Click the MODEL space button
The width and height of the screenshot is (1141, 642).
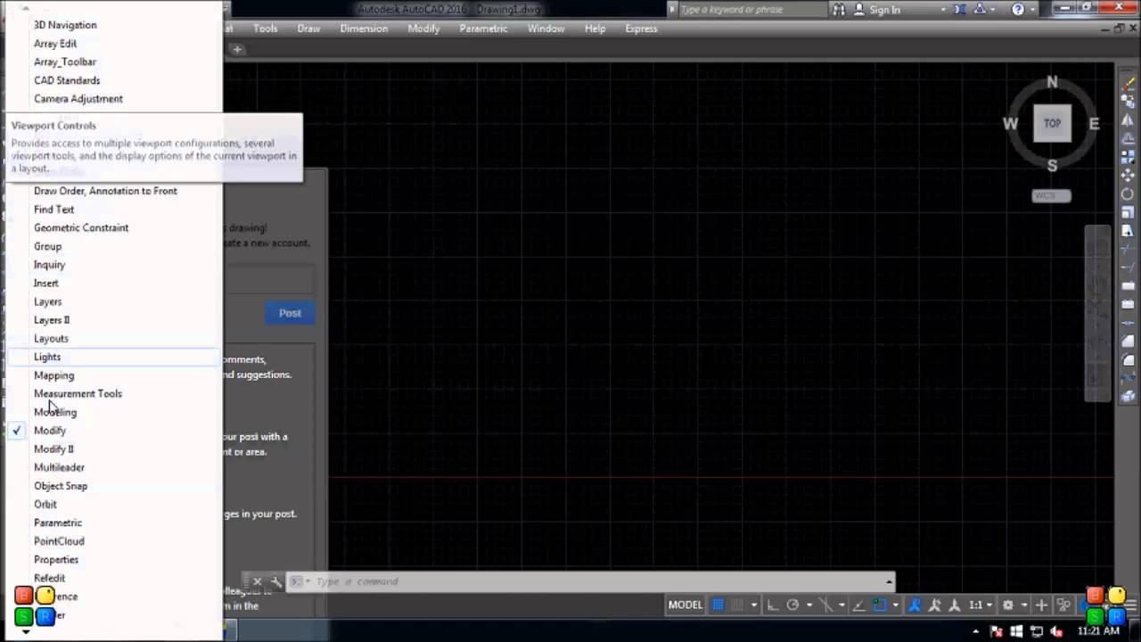[x=685, y=605]
